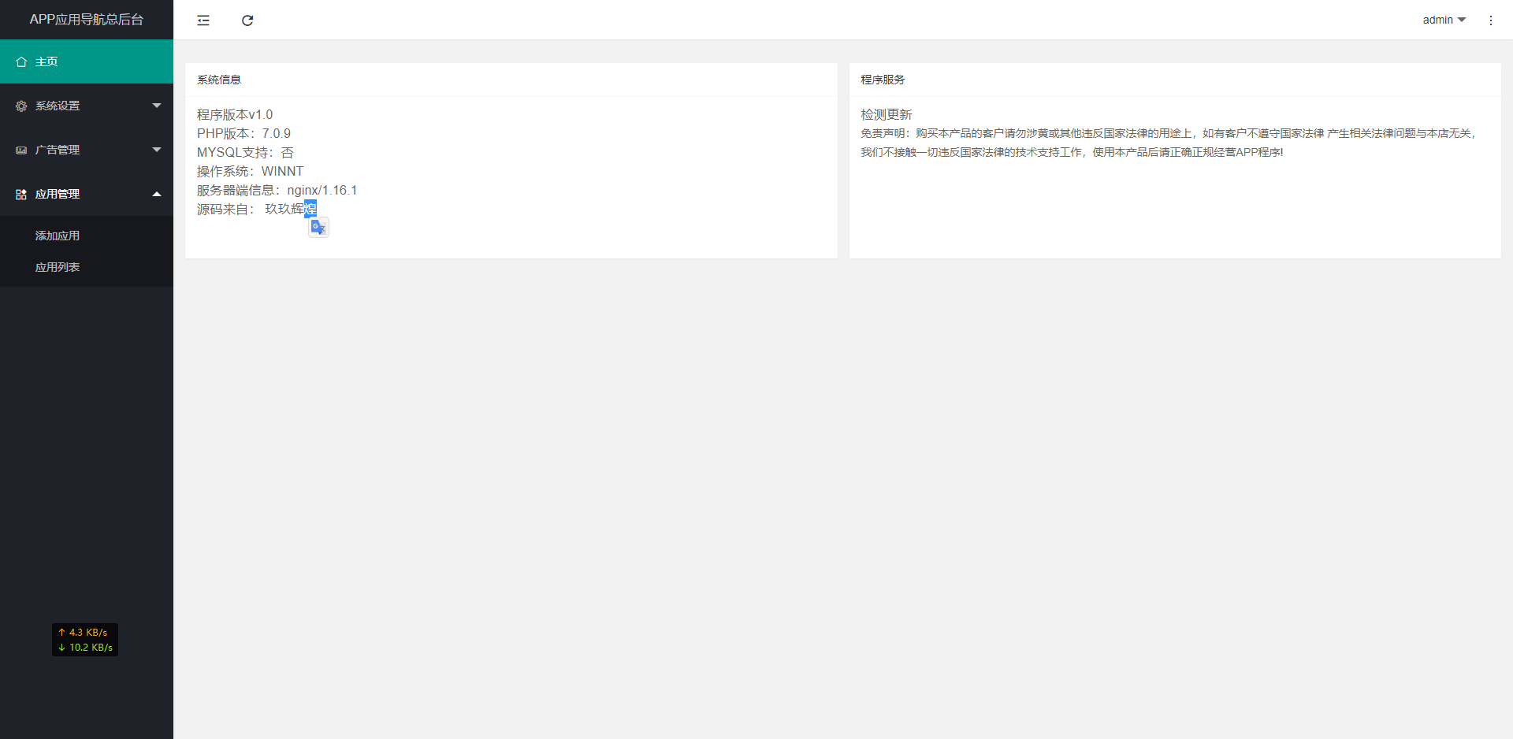Screen dimensions: 1513x739
Task: Go to 主页 in the sidebar
Action: tap(87, 61)
